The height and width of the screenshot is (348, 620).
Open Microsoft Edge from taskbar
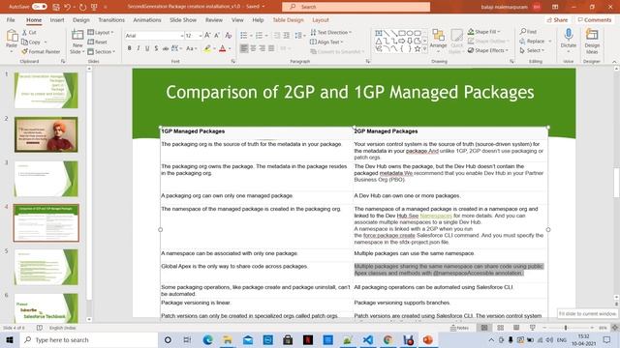click(207, 339)
